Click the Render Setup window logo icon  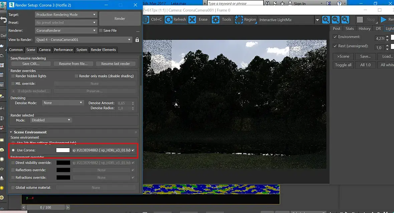click(x=12, y=5)
